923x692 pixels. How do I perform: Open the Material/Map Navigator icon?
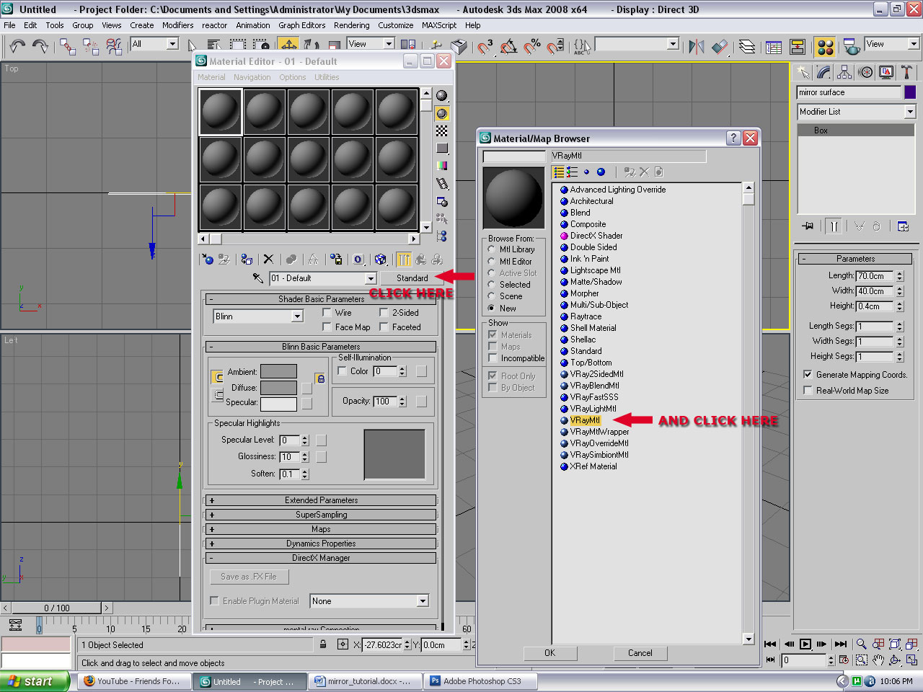(442, 236)
